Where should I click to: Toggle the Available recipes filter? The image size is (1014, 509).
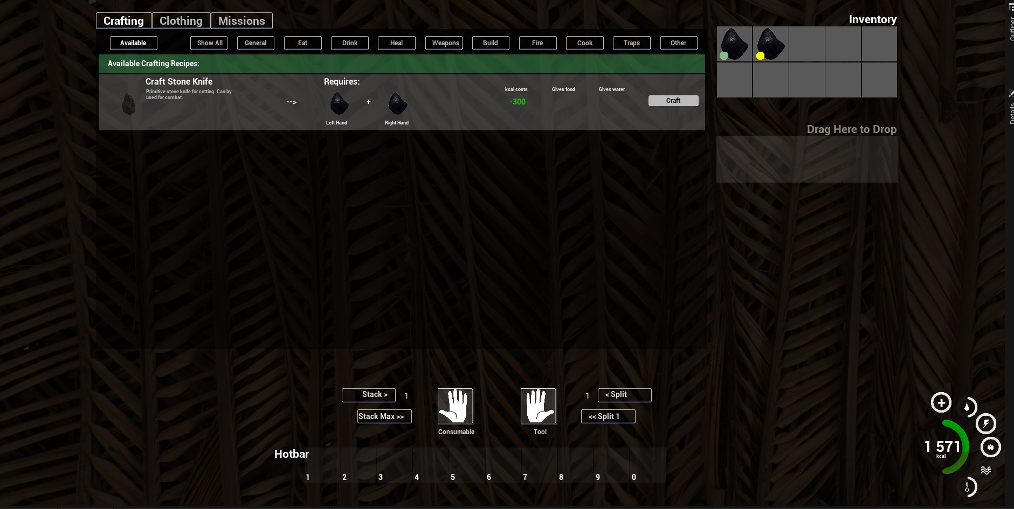[133, 43]
